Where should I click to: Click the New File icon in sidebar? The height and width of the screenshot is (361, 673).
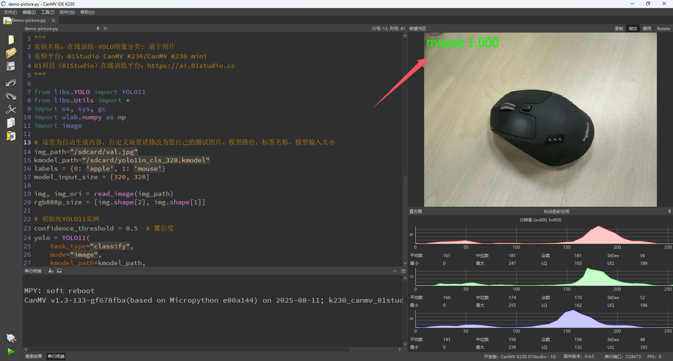pos(11,40)
